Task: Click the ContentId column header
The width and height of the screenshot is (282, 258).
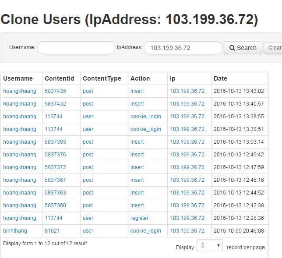Action: [x=59, y=78]
